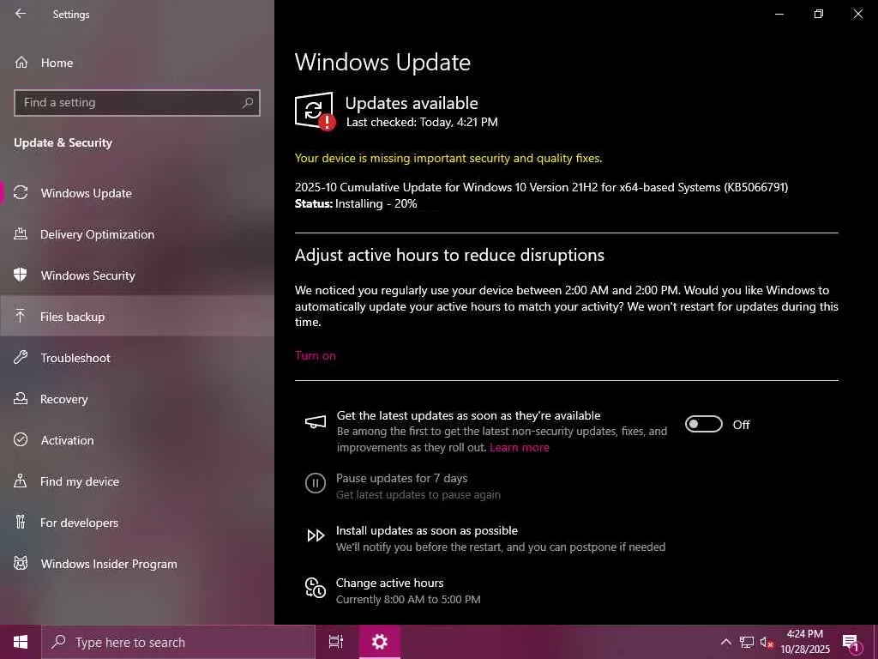Go to Delivery Optimization

pos(97,234)
